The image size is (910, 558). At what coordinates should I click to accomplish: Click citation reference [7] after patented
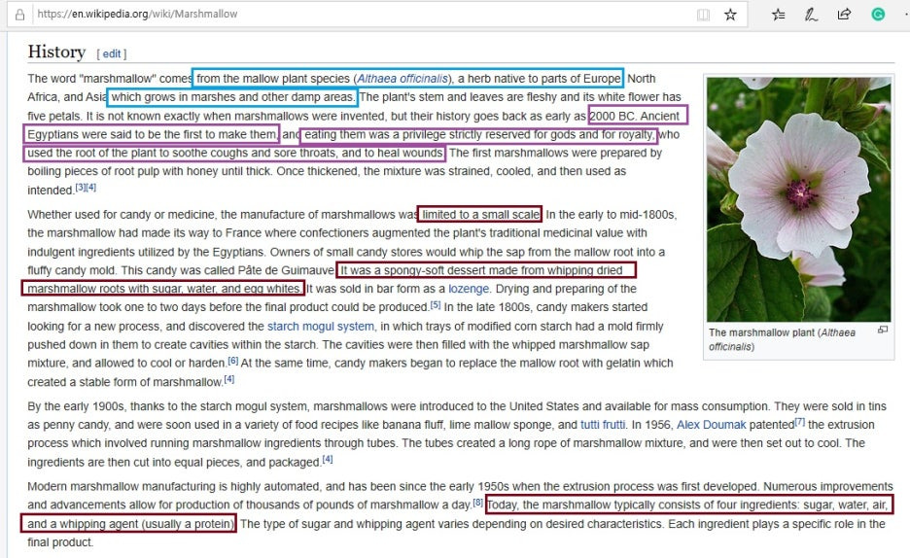coord(800,422)
